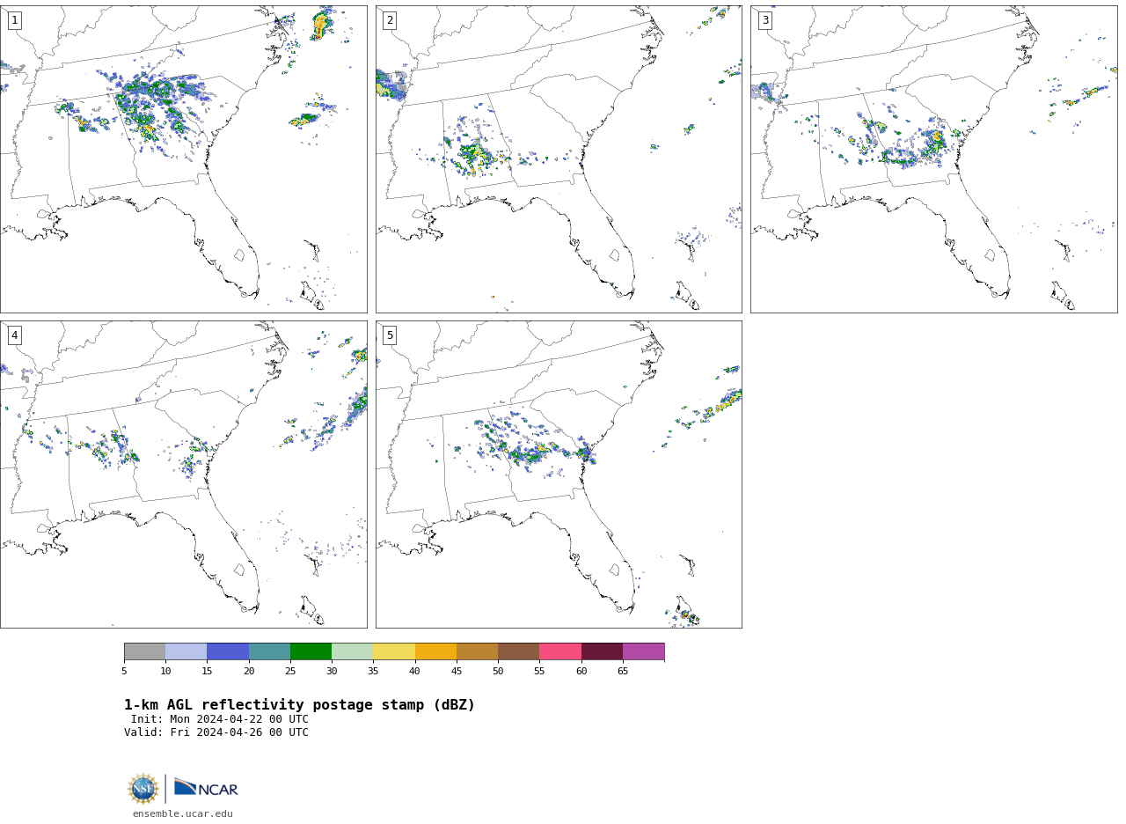Open ensemble member 4 reflectivity map
The image size is (1126, 824).
click(183, 475)
